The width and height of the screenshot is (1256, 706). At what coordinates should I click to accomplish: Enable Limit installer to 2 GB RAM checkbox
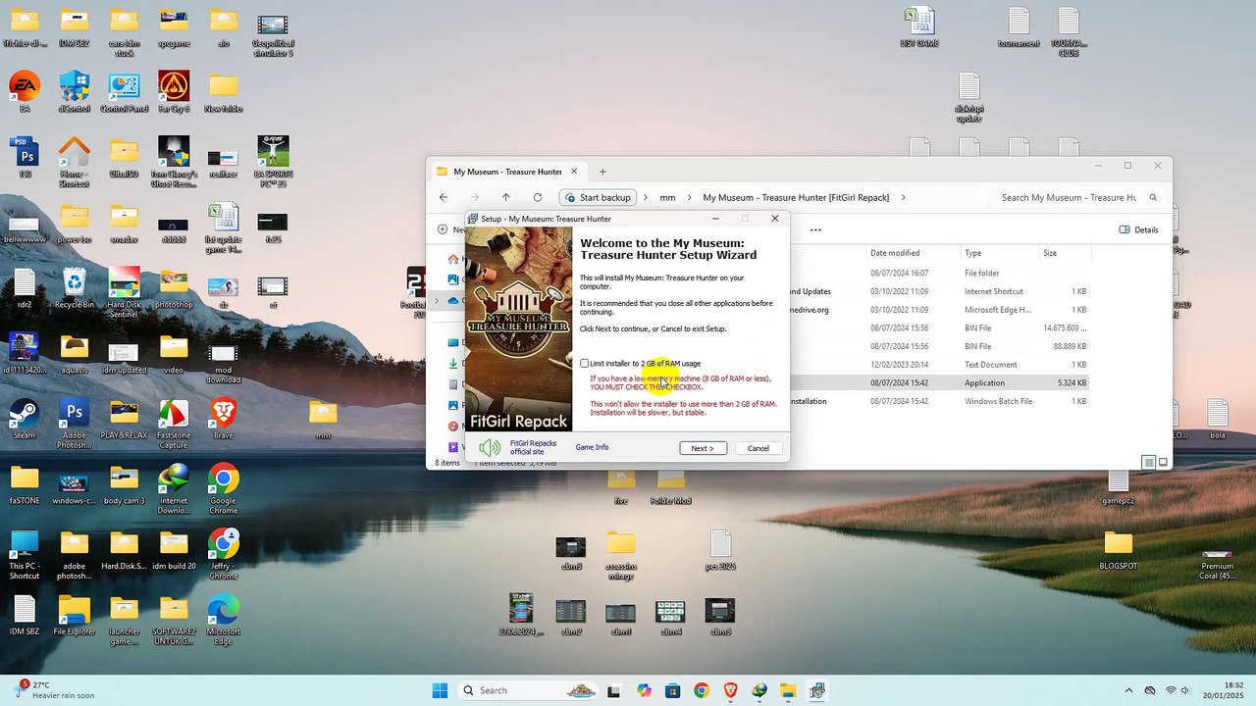585,364
